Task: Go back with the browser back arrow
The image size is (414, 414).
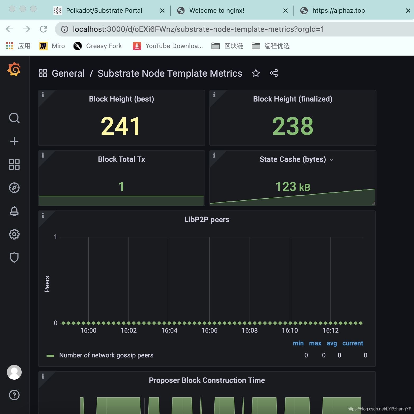Action: (10, 29)
